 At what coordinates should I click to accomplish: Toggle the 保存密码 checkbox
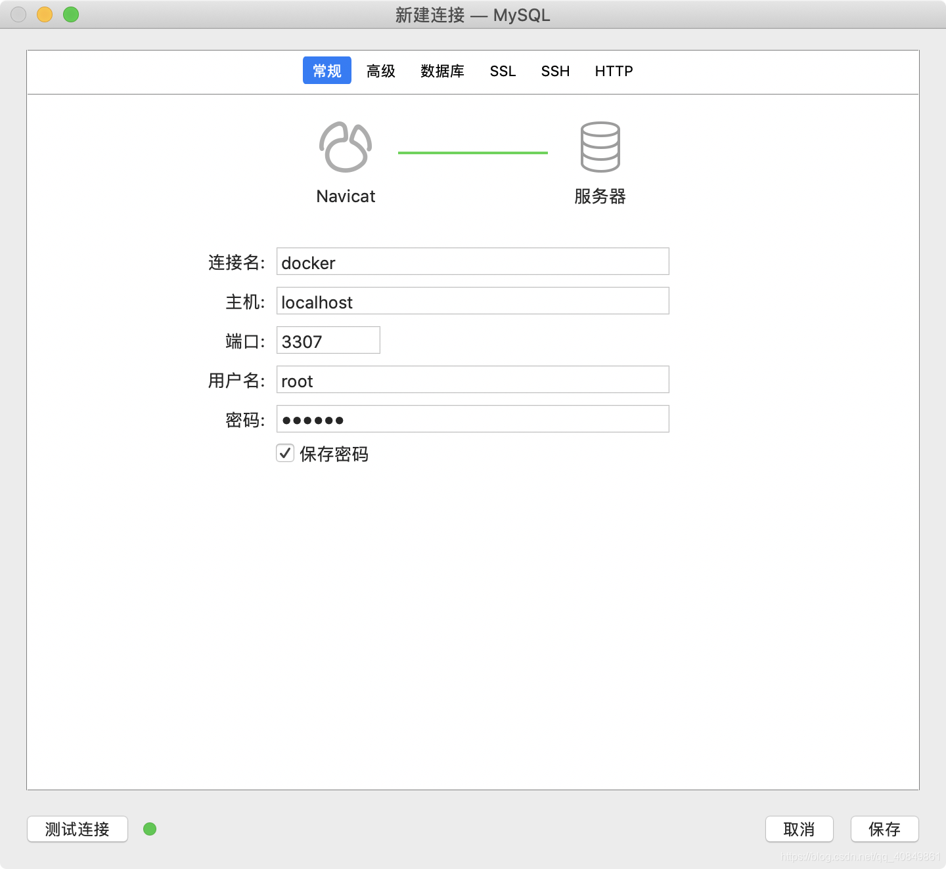[285, 453]
